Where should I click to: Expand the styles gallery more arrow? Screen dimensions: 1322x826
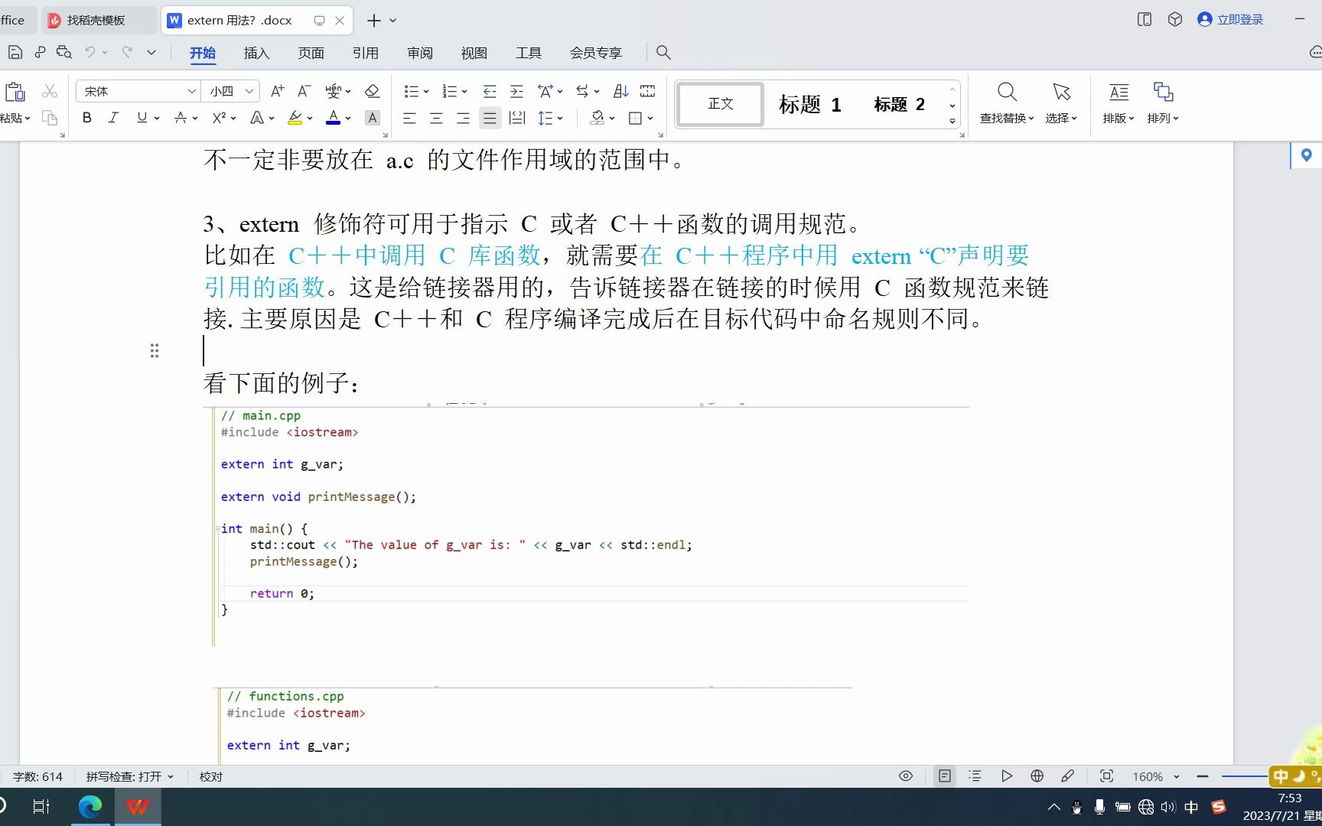(952, 121)
